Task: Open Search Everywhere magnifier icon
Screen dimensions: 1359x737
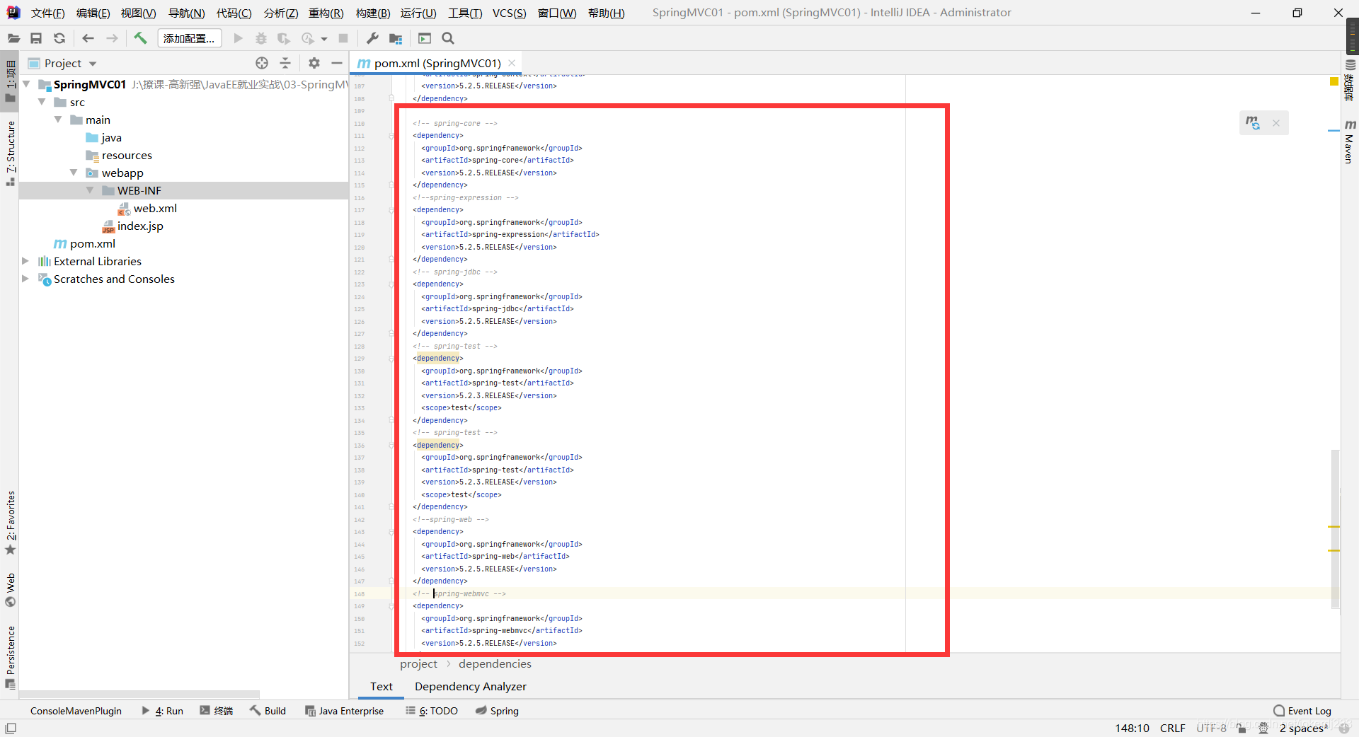Action: pos(448,38)
